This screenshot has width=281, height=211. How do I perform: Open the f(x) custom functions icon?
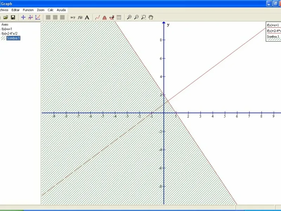pos(80,17)
